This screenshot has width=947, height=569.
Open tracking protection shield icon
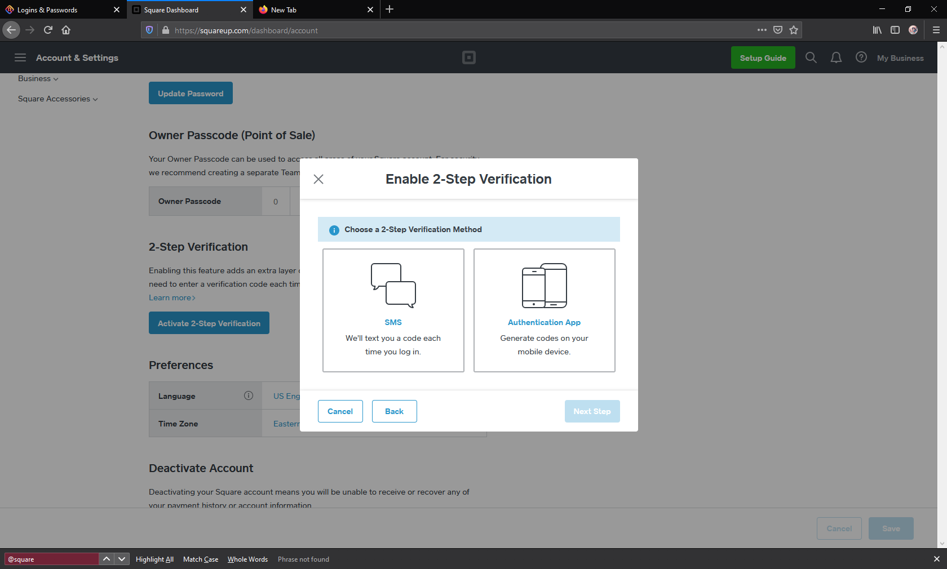(x=149, y=30)
